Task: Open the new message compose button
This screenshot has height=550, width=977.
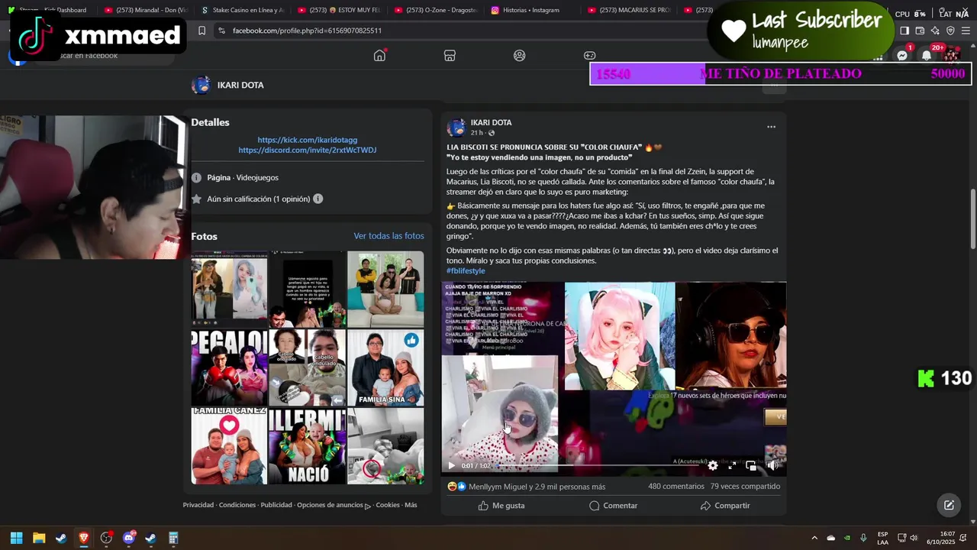Action: tap(949, 505)
